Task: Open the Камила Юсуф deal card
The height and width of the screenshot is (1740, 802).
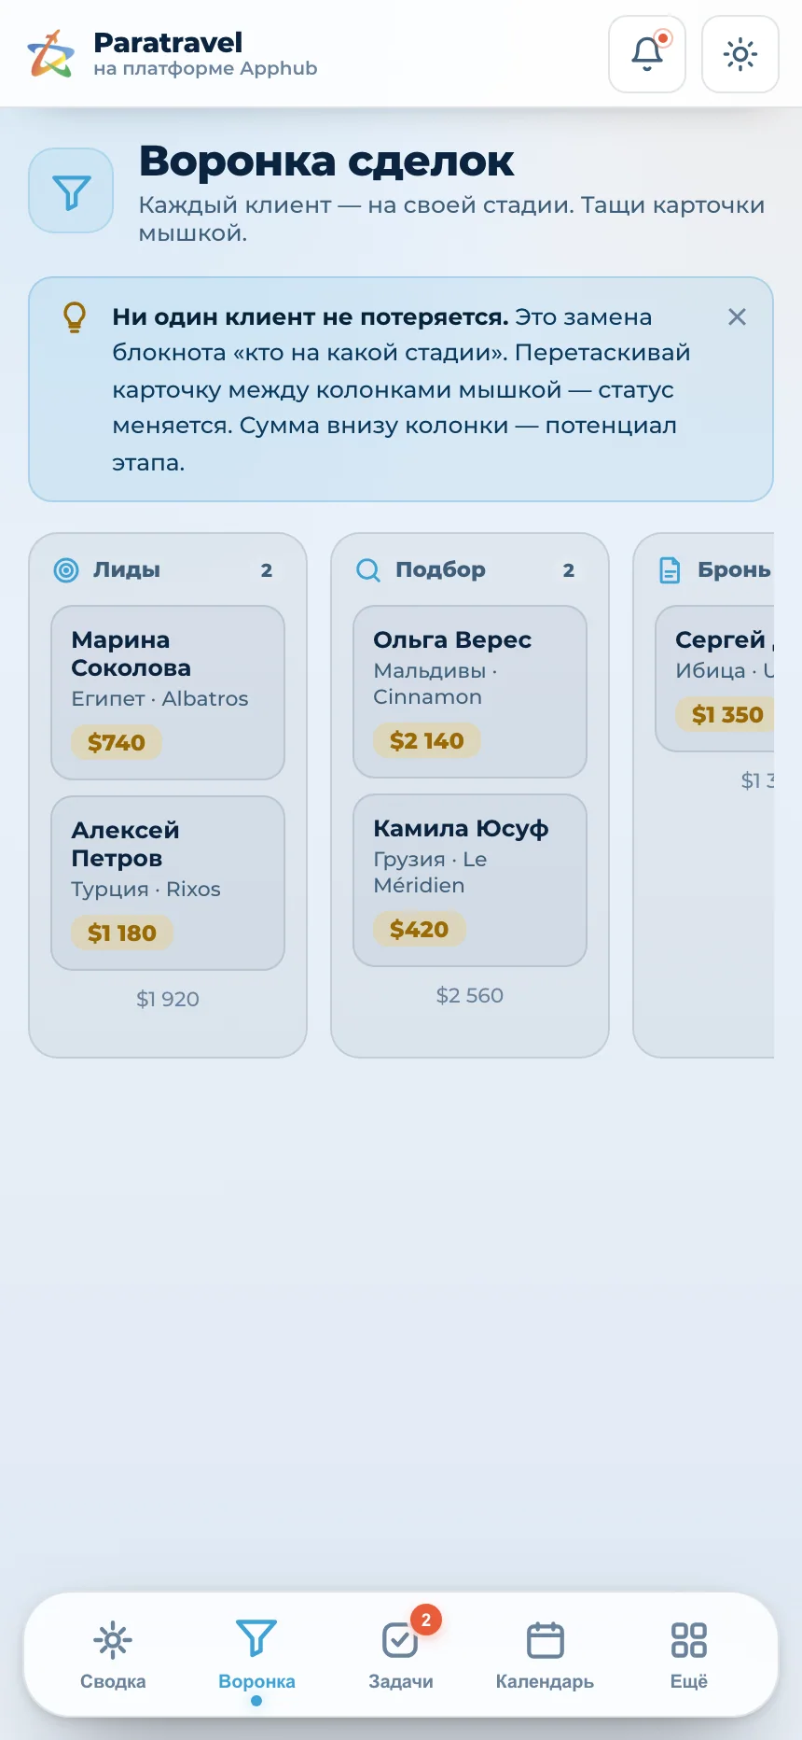Action: [470, 880]
